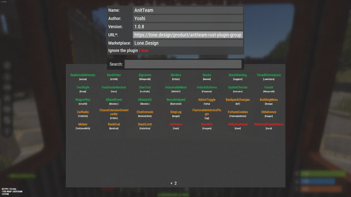This screenshot has height=197, width=351.
Task: Click the Marketplace field Lone.Design
Action: [x=188, y=43]
